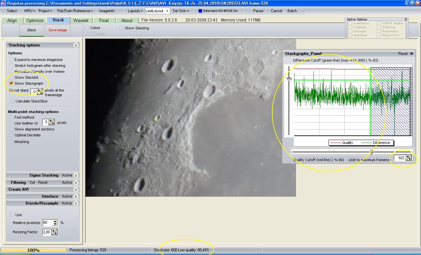Image resolution: width=421 pixels, height=255 pixels.
Task: Open the Set Skin dropdown
Action: (181, 11)
